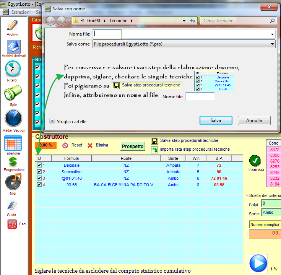
Task: Click the Reset prohibition icon
Action: (65, 145)
